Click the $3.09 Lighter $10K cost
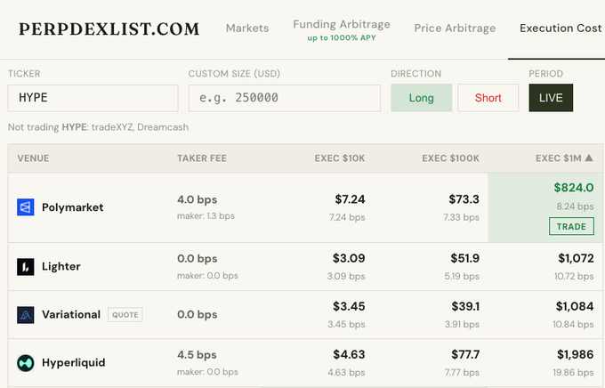This screenshot has width=605, height=388. point(349,258)
